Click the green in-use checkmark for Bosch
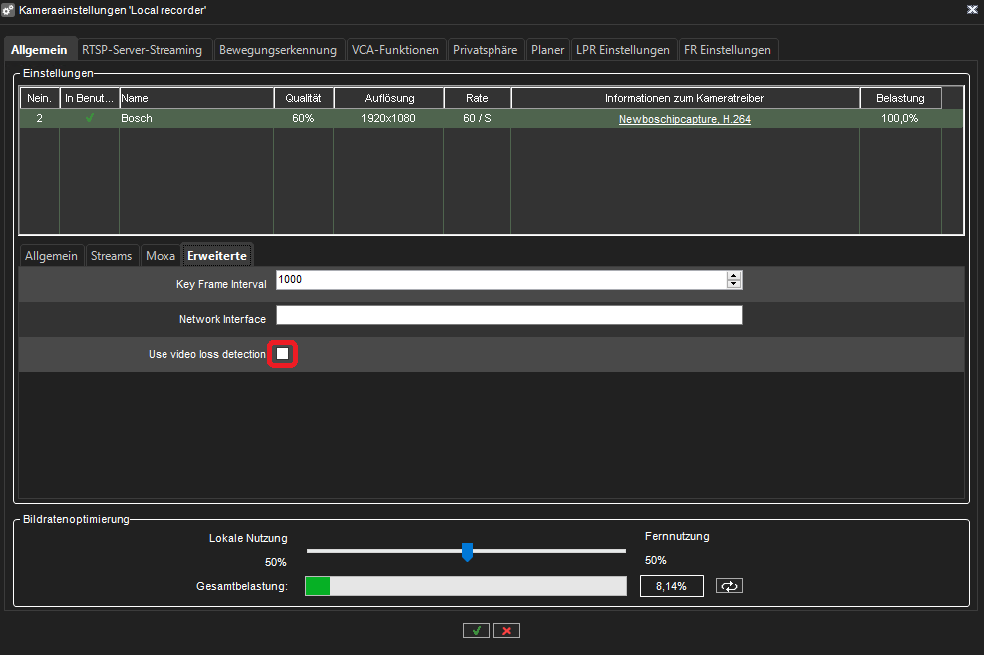Screen dimensions: 984x655 [x=90, y=118]
